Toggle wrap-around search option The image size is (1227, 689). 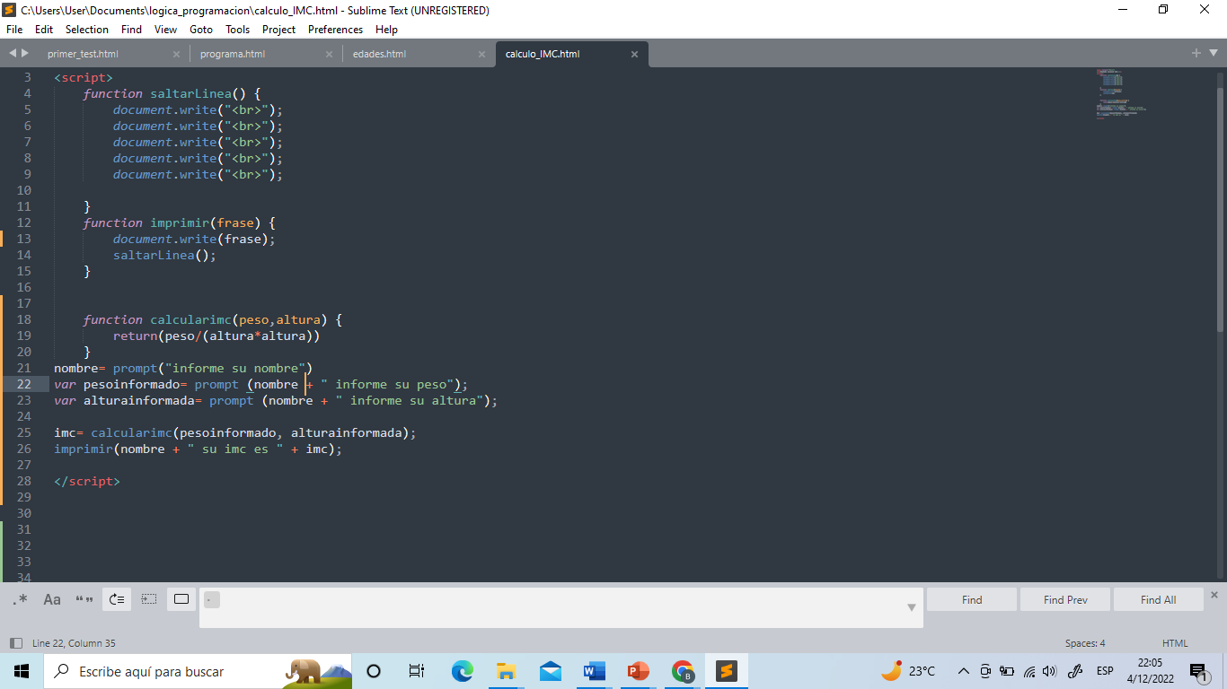click(117, 599)
